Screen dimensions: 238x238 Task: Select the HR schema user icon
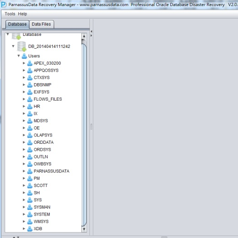point(30,106)
